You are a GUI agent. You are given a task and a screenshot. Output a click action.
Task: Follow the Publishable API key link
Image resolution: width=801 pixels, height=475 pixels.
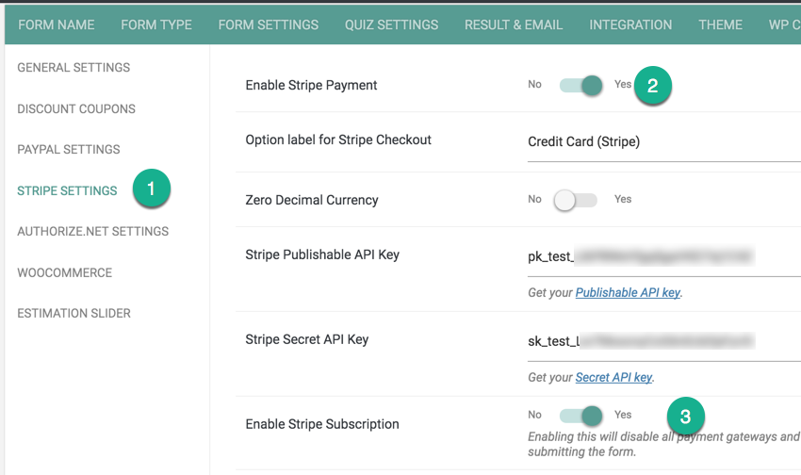point(628,293)
